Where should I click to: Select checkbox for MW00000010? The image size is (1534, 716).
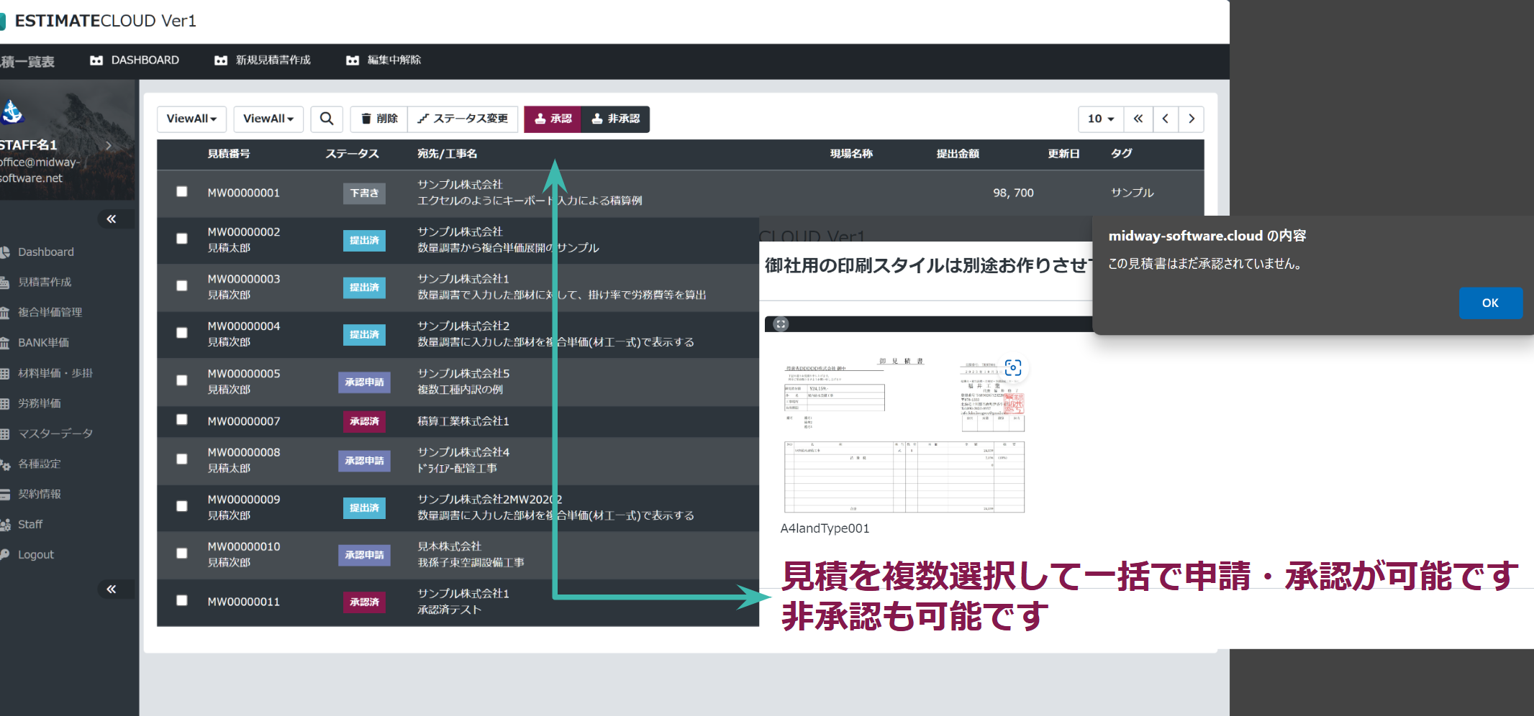click(x=182, y=554)
